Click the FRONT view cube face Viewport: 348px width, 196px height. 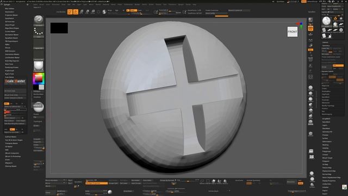click(x=293, y=32)
